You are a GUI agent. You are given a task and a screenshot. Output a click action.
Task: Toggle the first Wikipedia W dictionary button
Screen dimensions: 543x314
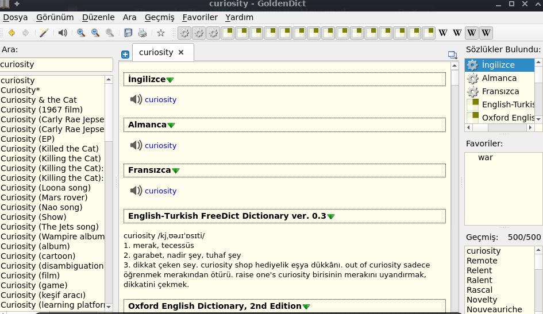click(443, 33)
